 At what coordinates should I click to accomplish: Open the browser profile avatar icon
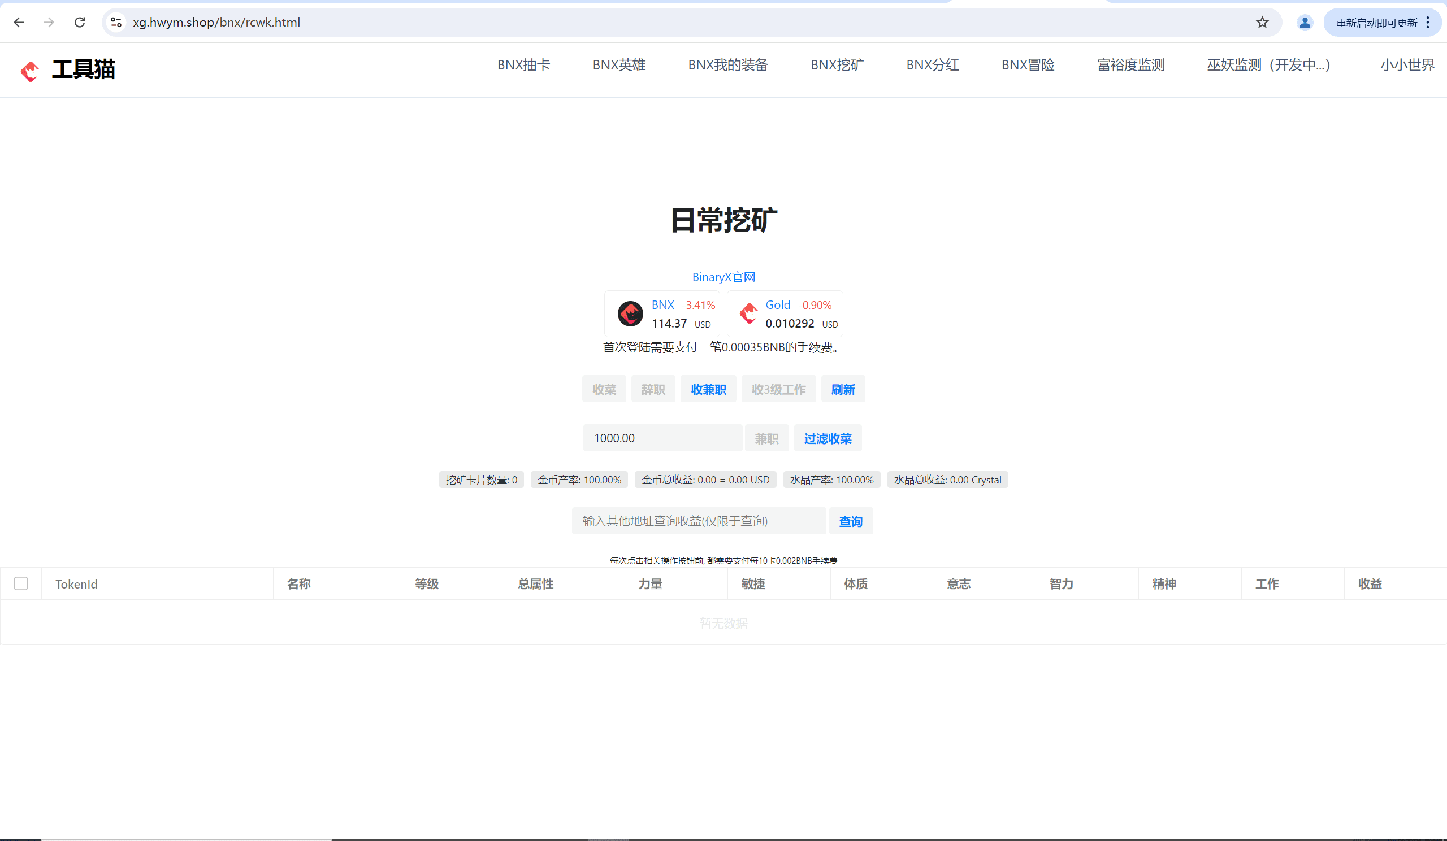pyautogui.click(x=1305, y=23)
